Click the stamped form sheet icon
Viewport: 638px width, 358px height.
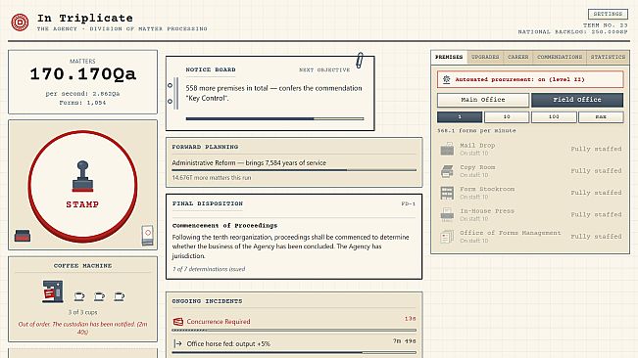[x=147, y=236]
